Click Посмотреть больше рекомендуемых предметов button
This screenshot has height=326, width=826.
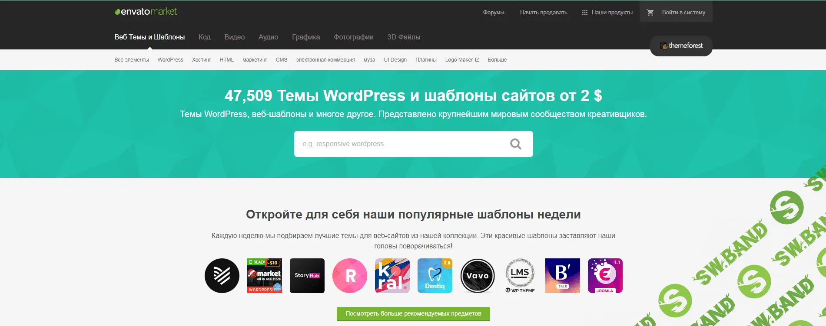coord(413,314)
